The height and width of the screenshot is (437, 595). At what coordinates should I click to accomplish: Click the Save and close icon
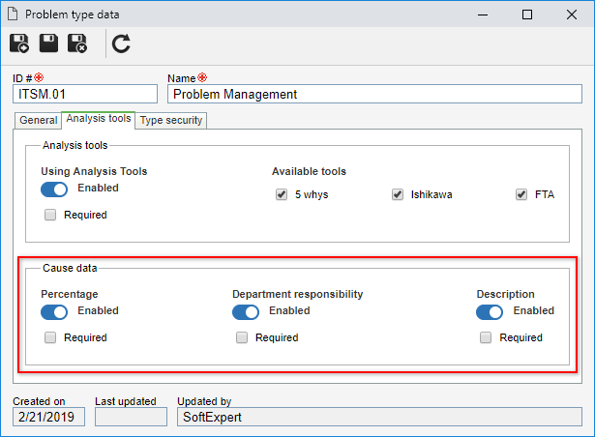point(77,44)
